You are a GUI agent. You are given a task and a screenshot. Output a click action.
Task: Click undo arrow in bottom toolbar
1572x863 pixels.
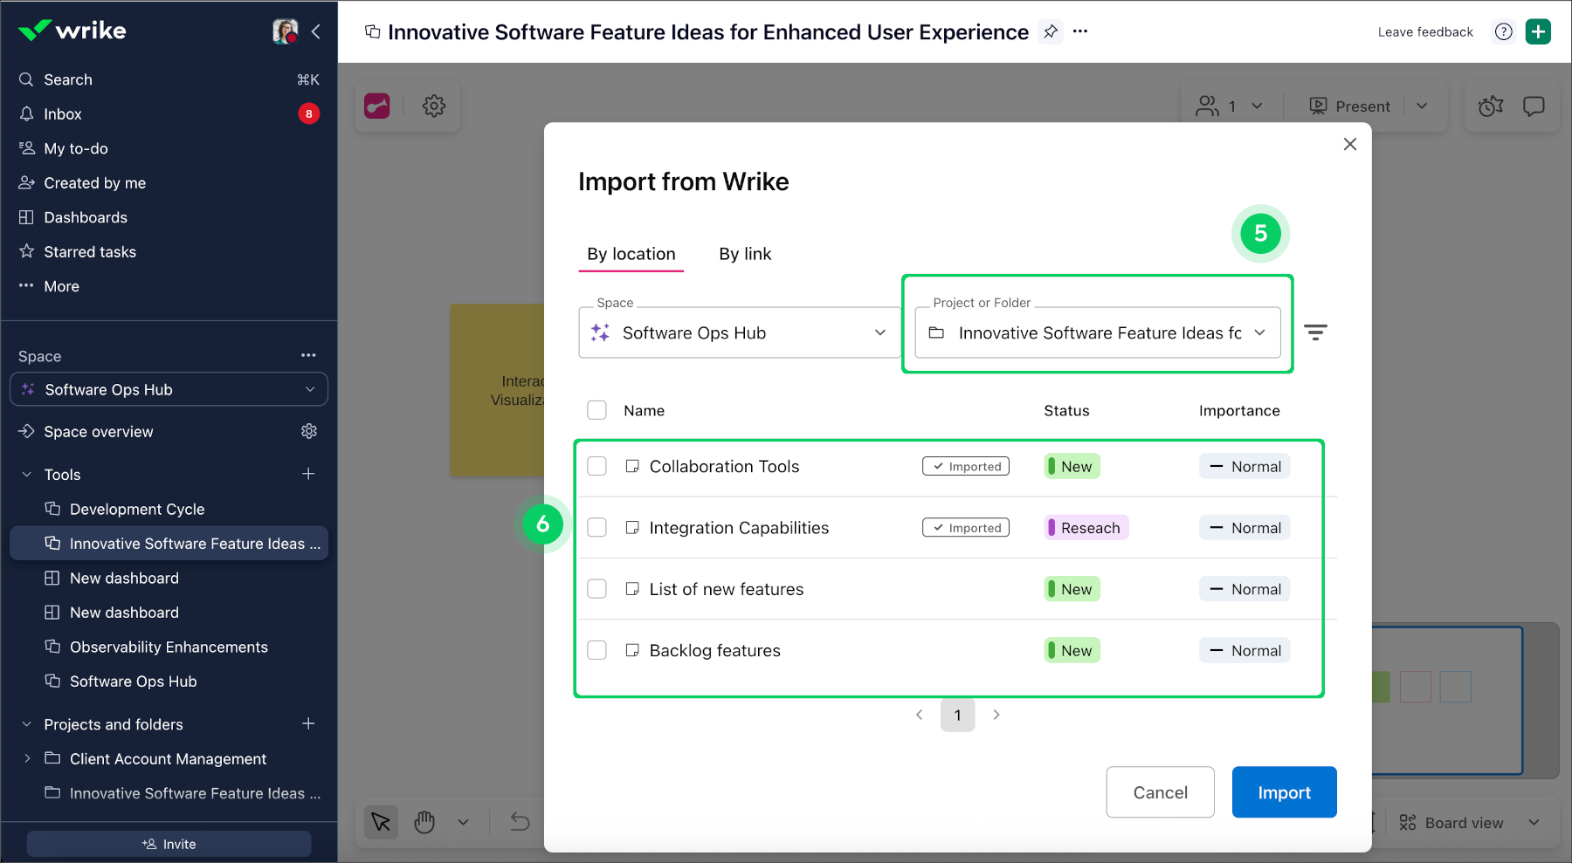520,822
